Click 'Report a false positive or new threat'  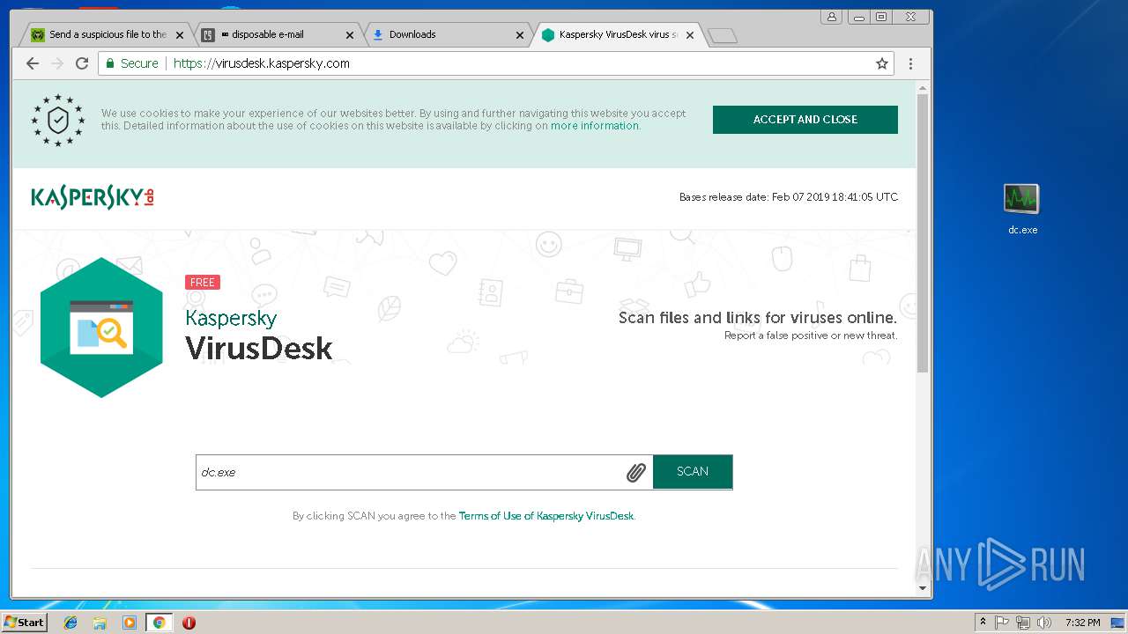[811, 335]
